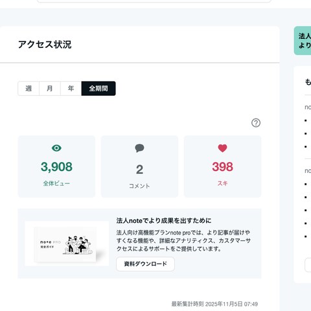
Task: Click the 全体ビュー label
Action: [56, 183]
